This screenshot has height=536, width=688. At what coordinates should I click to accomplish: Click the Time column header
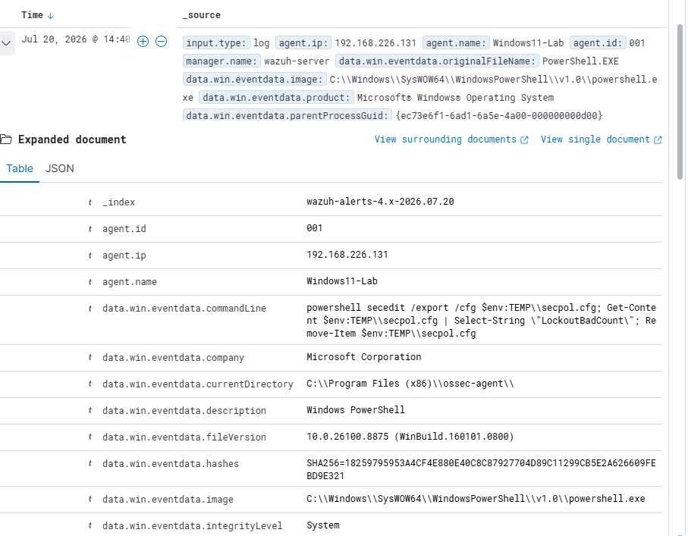click(33, 15)
